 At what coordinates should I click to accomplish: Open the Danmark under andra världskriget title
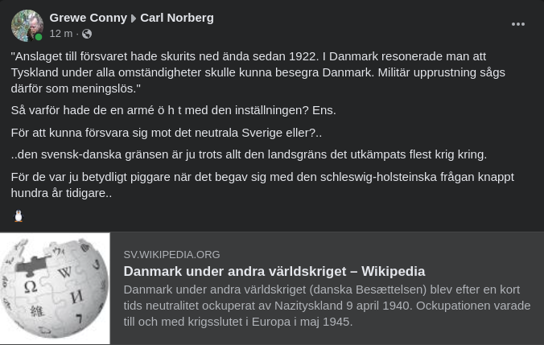[x=274, y=271]
